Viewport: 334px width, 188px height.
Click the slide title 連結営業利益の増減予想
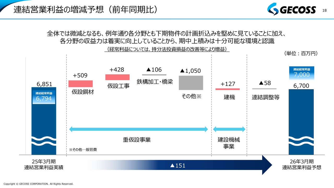tap(57, 9)
